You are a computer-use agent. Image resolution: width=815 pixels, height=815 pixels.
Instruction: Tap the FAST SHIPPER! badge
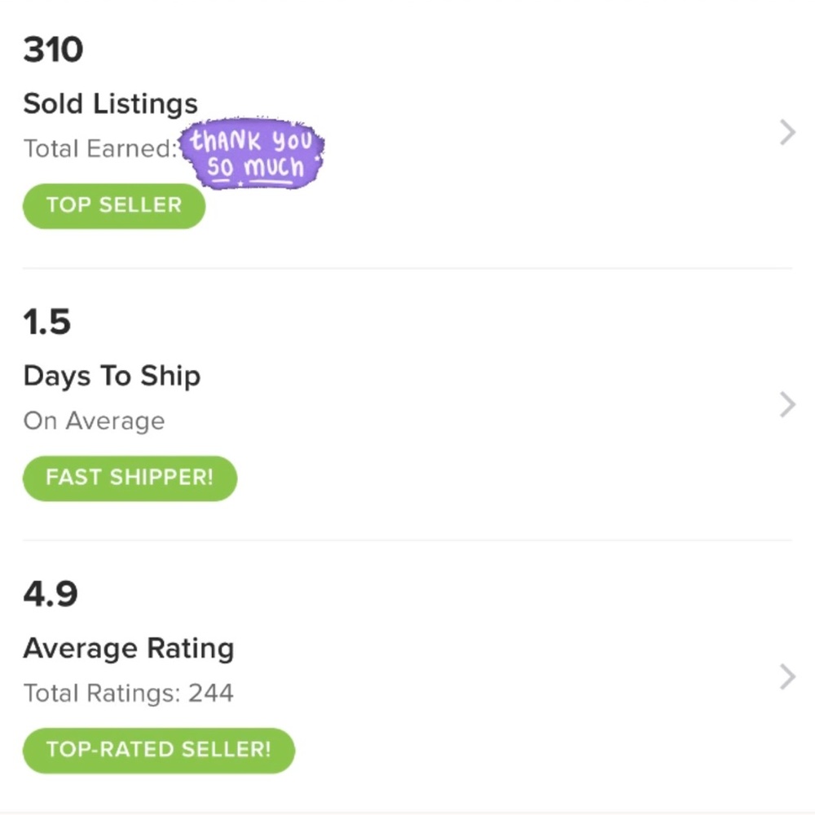tap(130, 478)
